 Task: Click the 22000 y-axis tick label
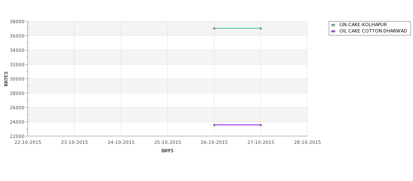pyautogui.click(x=17, y=136)
